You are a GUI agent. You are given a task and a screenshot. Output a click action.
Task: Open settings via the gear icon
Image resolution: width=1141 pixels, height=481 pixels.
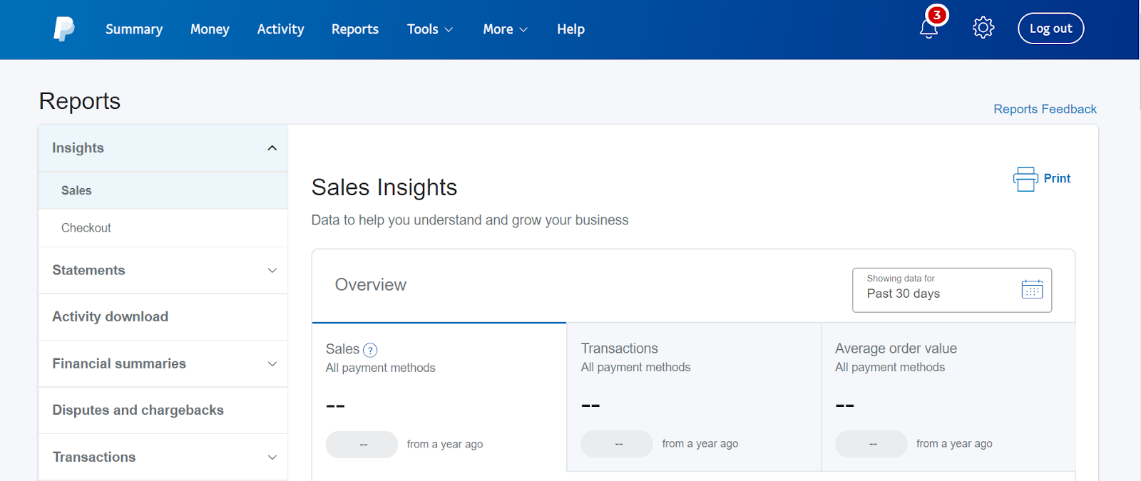tap(983, 28)
